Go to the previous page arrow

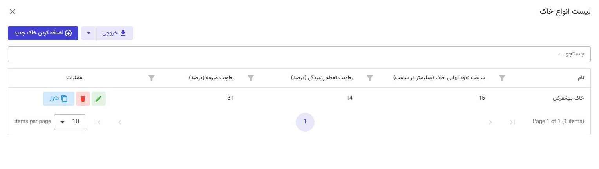(490, 122)
